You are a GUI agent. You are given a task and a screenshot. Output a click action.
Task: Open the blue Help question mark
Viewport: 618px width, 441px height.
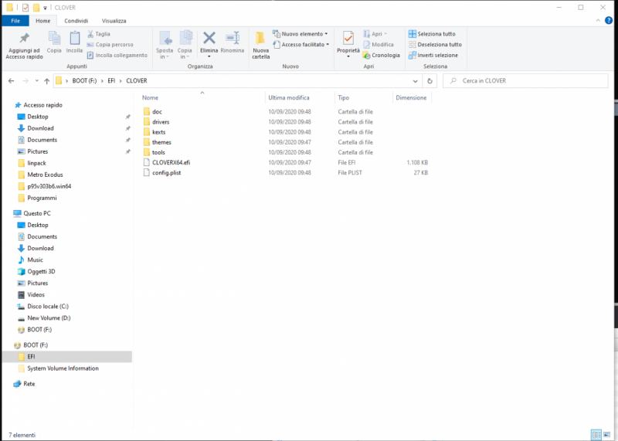click(609, 21)
